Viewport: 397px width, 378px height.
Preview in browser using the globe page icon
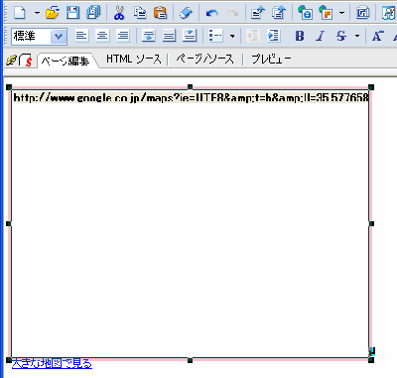tap(305, 13)
